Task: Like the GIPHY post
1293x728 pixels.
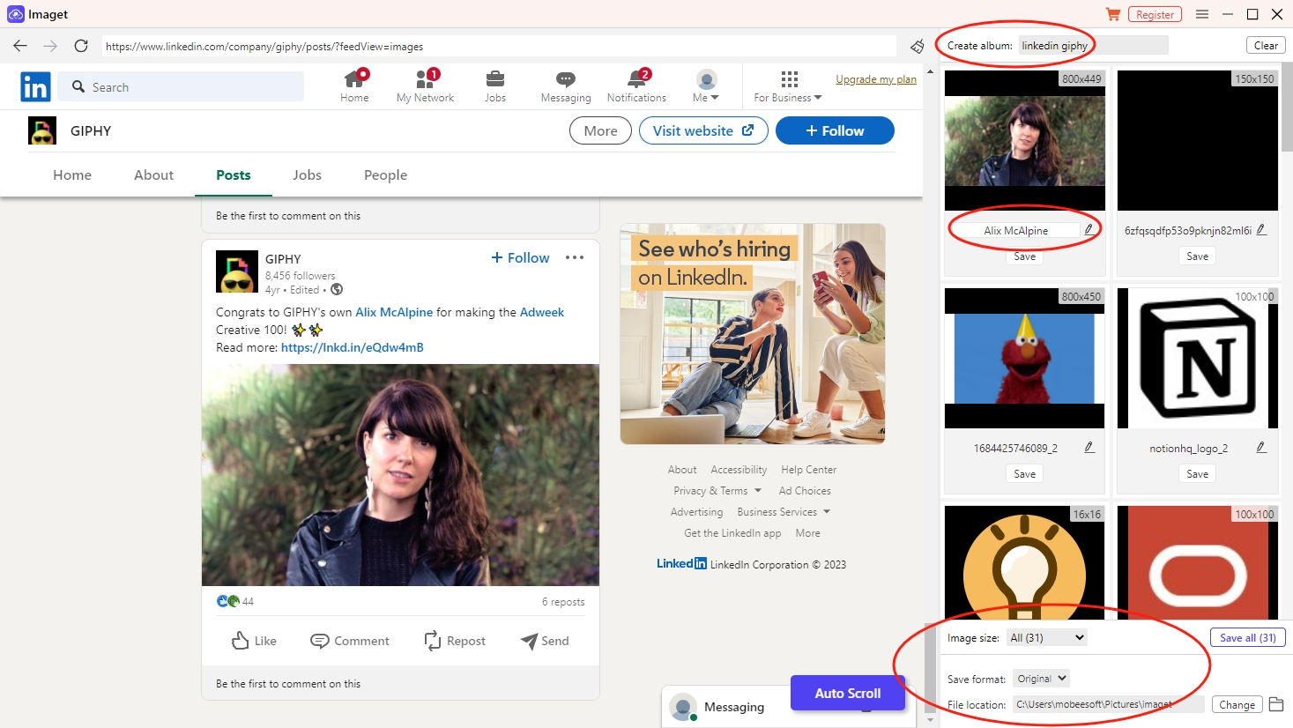Action: tap(254, 641)
